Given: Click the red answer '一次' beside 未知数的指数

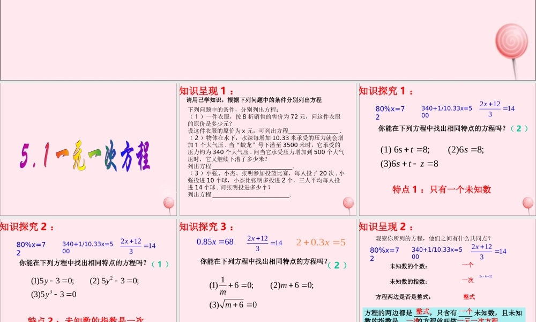Looking at the screenshot, I should pos(467,280).
